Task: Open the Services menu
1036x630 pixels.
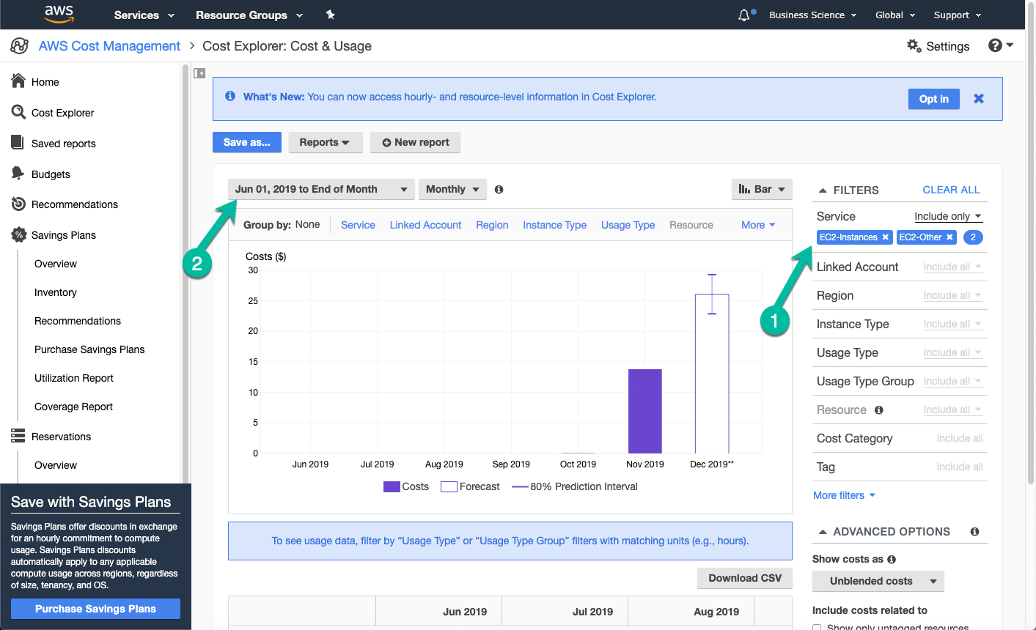Action: click(x=144, y=15)
